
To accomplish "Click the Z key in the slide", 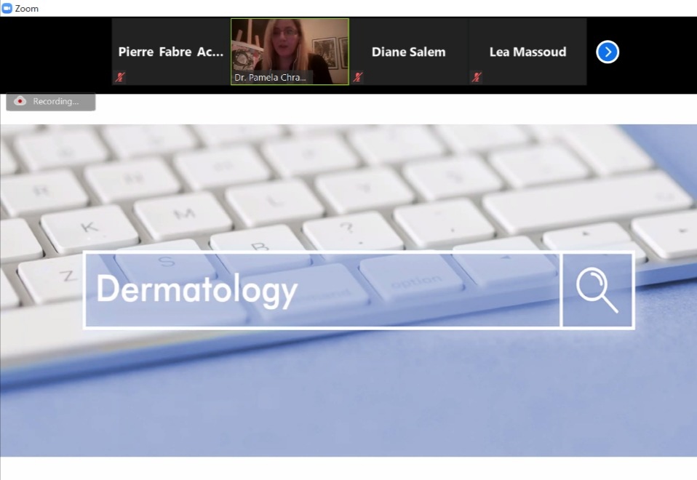I will point(67,277).
